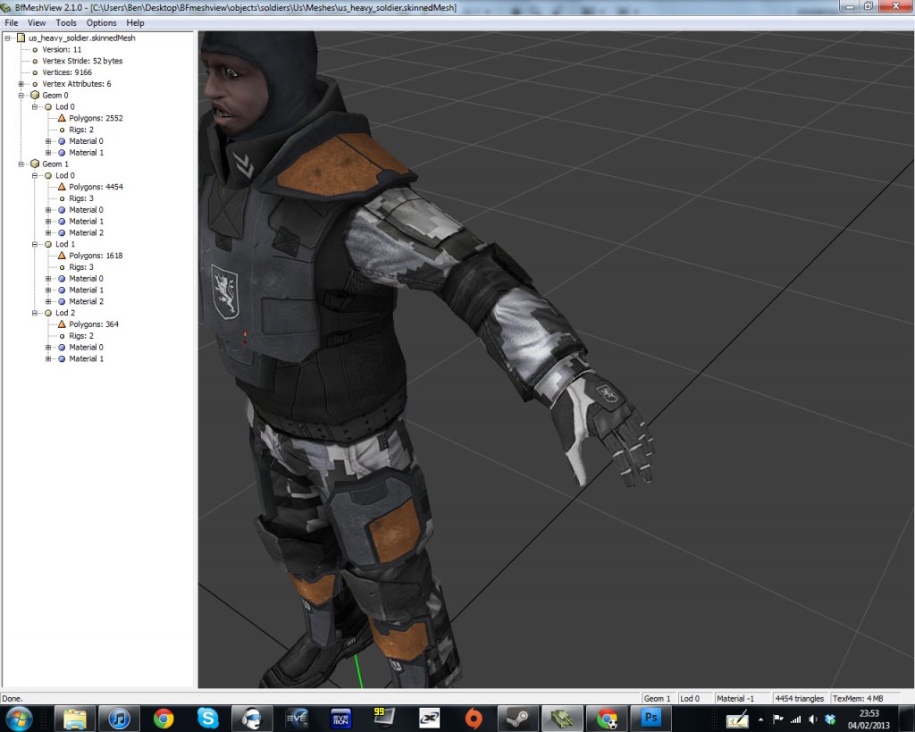The image size is (915, 732).
Task: Collapse the us_heavy_soldier.skinnedMesh root node
Action: coord(7,38)
